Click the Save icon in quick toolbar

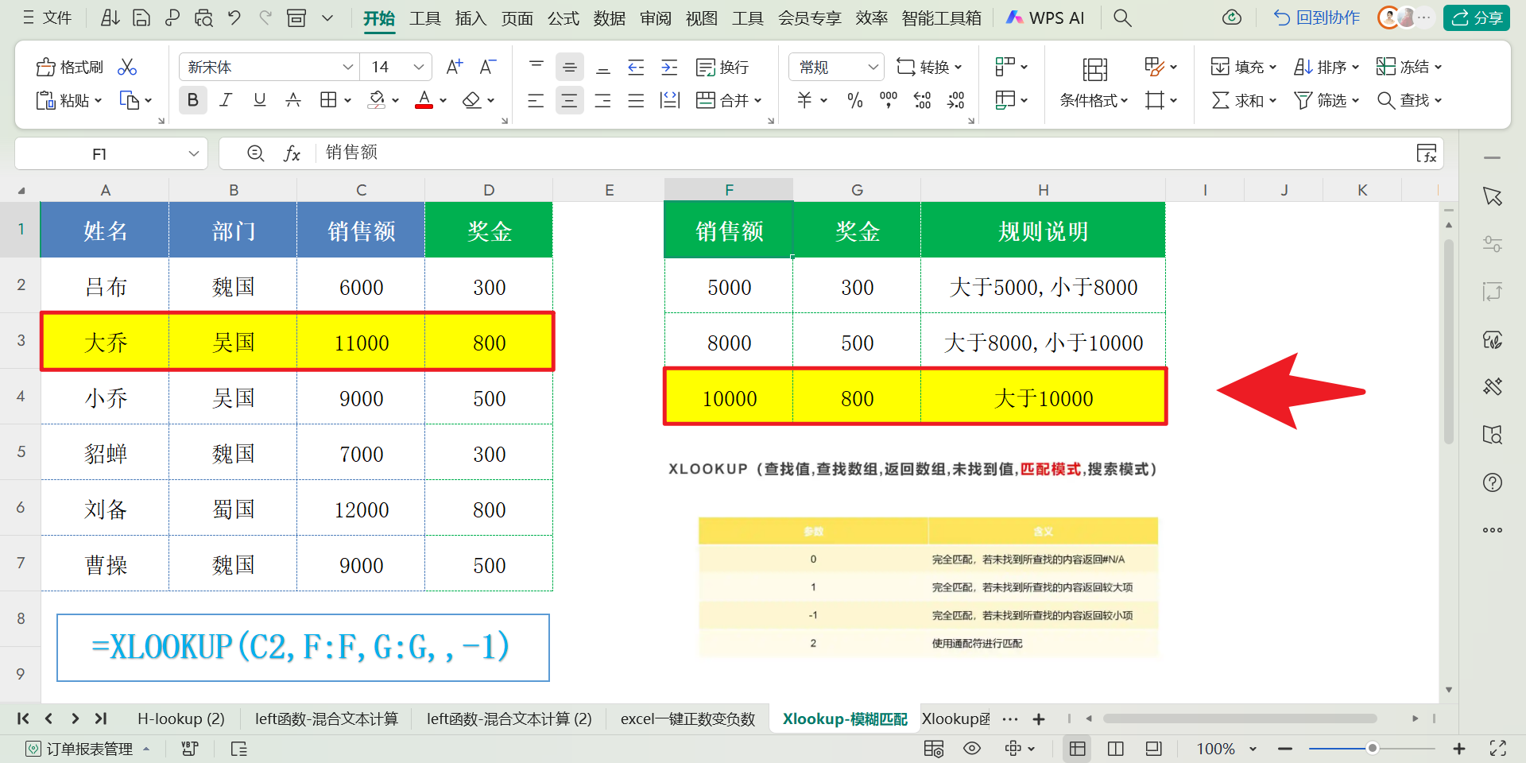pos(141,17)
